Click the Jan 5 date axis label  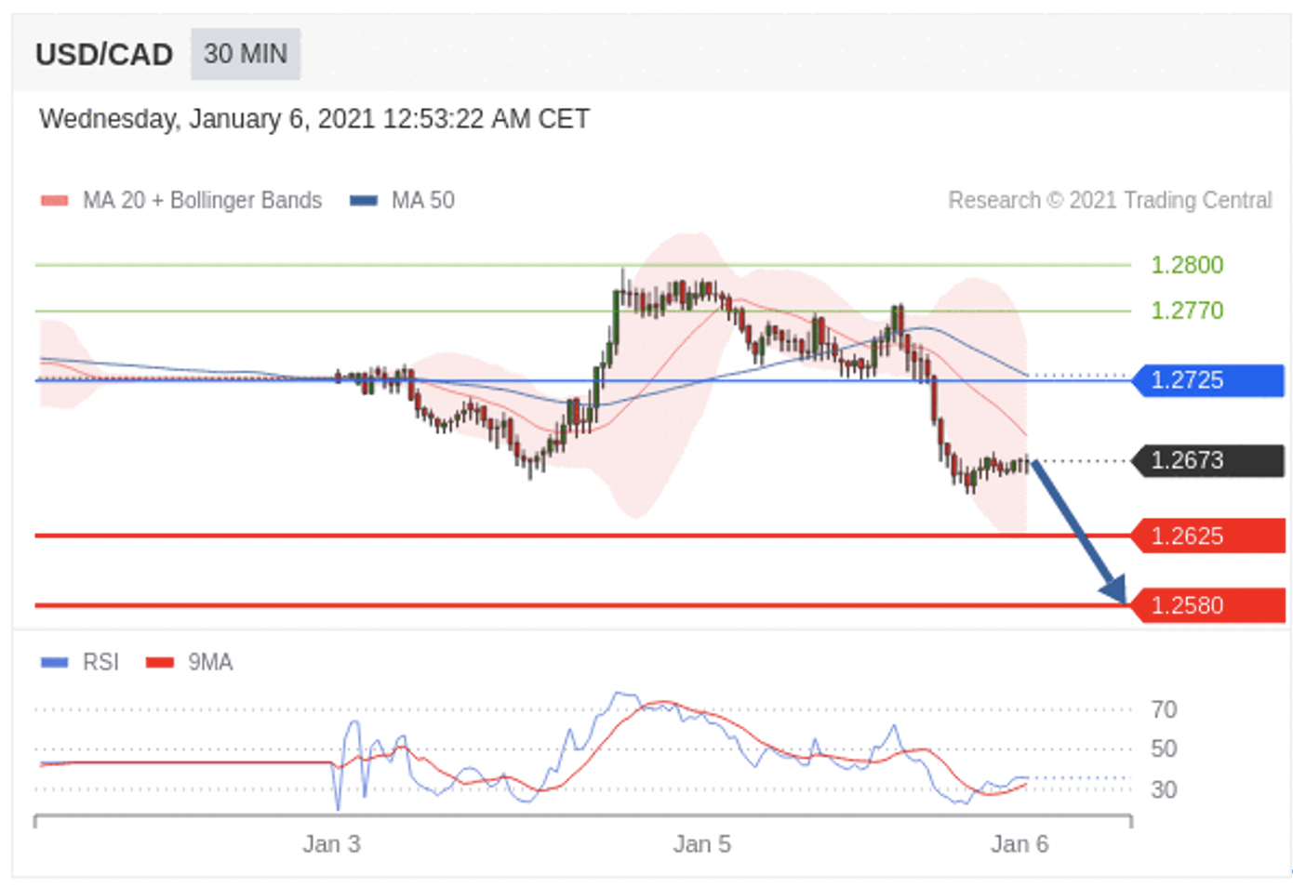(x=702, y=844)
